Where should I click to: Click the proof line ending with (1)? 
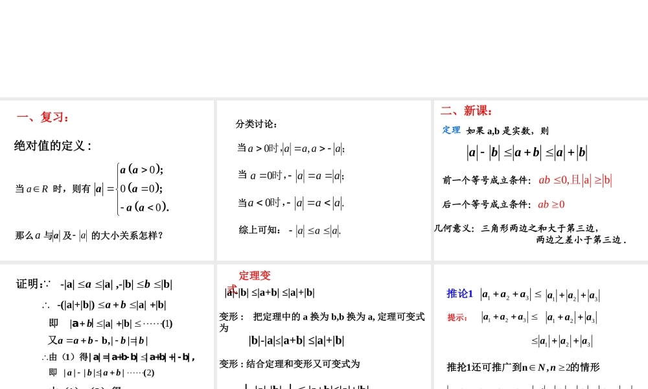[111, 324]
